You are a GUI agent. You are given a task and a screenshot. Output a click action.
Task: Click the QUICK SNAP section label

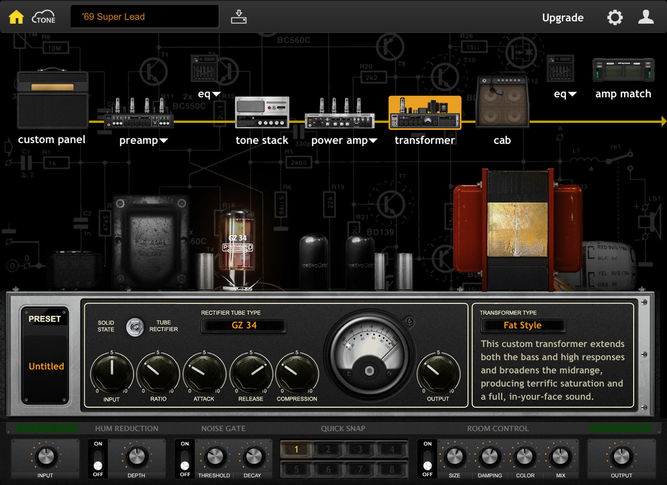coord(343,428)
